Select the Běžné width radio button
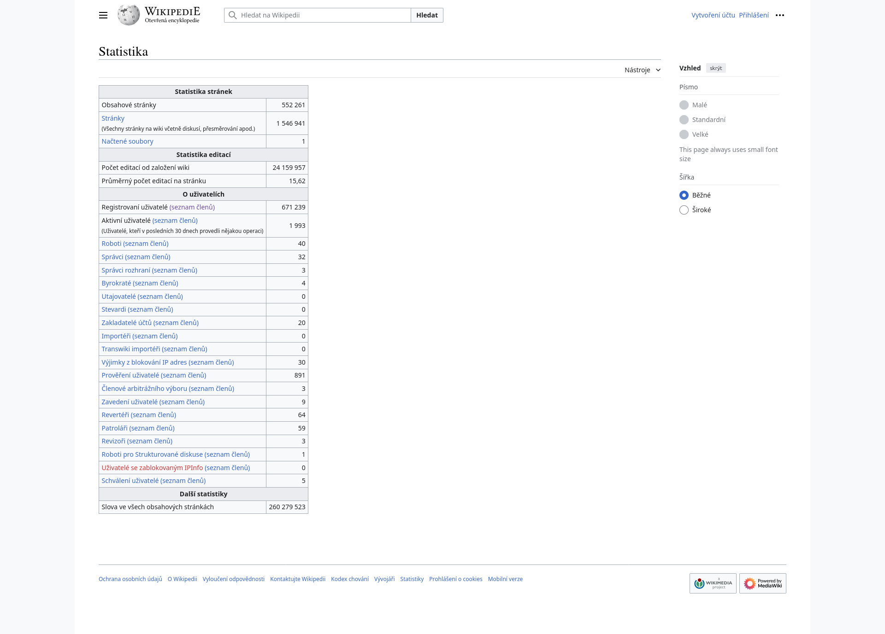885x634 pixels. [x=684, y=195]
